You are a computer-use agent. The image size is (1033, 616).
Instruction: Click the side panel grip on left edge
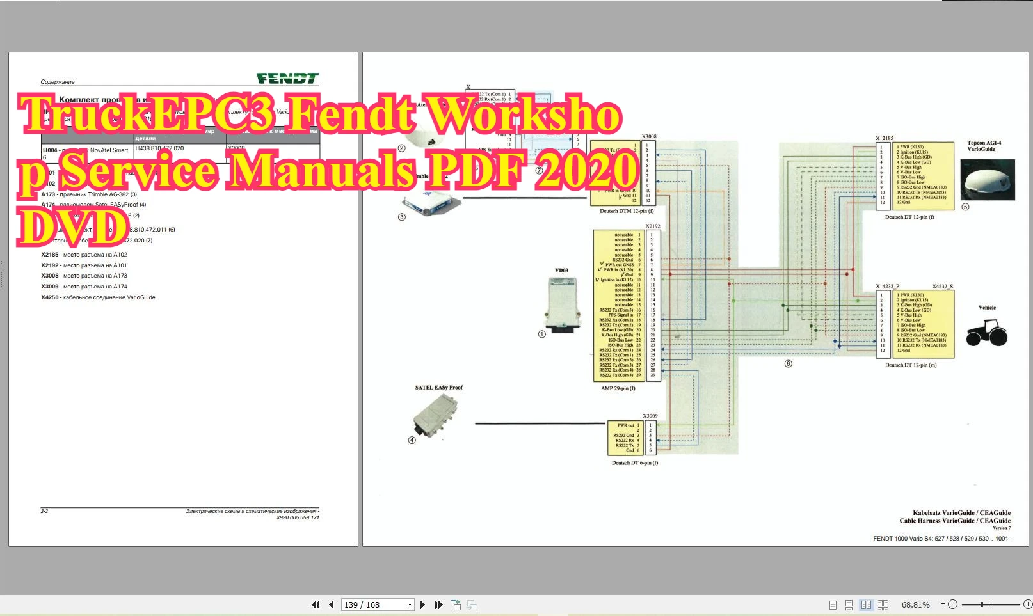pos(3,275)
